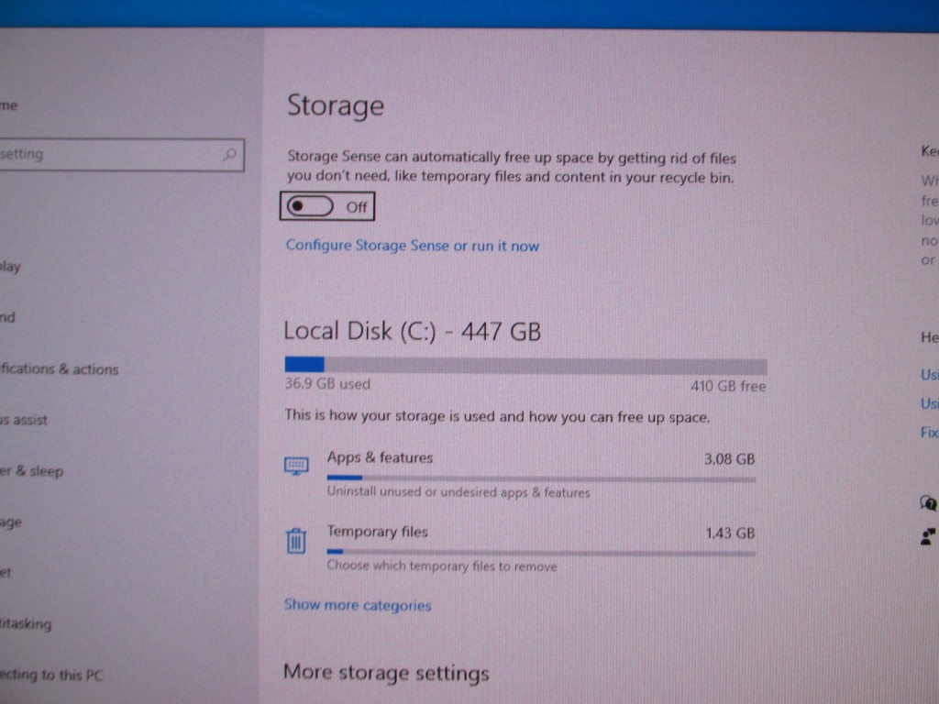Click the Local Disk (C:) usage bar
The width and height of the screenshot is (939, 704).
click(x=525, y=365)
